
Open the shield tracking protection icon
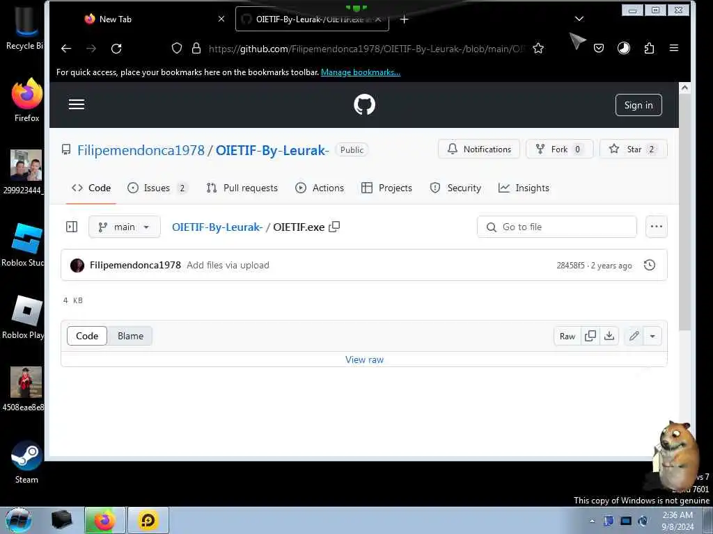tap(177, 48)
